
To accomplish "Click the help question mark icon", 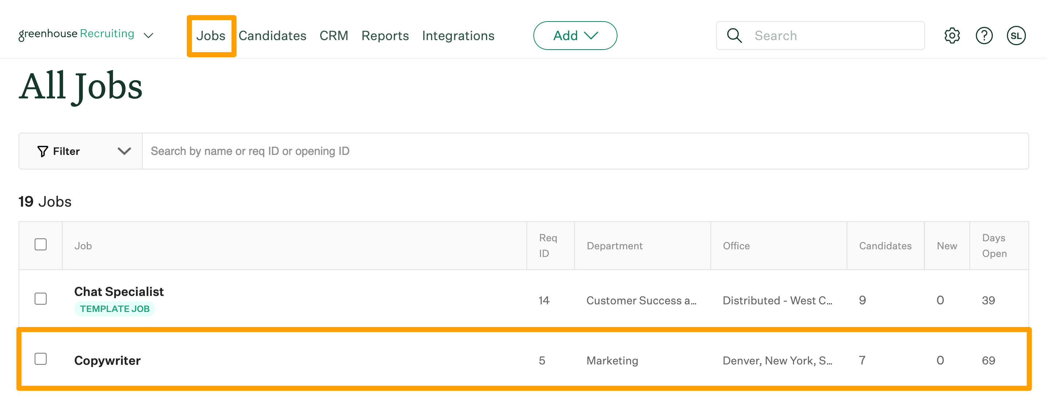I will coord(984,36).
